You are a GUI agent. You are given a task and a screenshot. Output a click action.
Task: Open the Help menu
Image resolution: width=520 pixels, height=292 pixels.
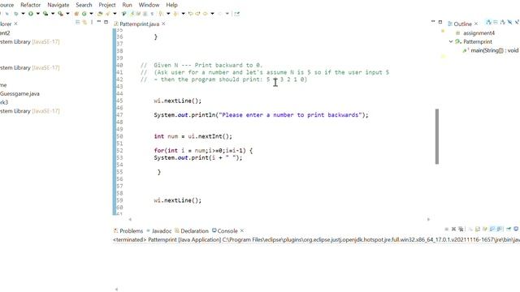(x=171, y=5)
